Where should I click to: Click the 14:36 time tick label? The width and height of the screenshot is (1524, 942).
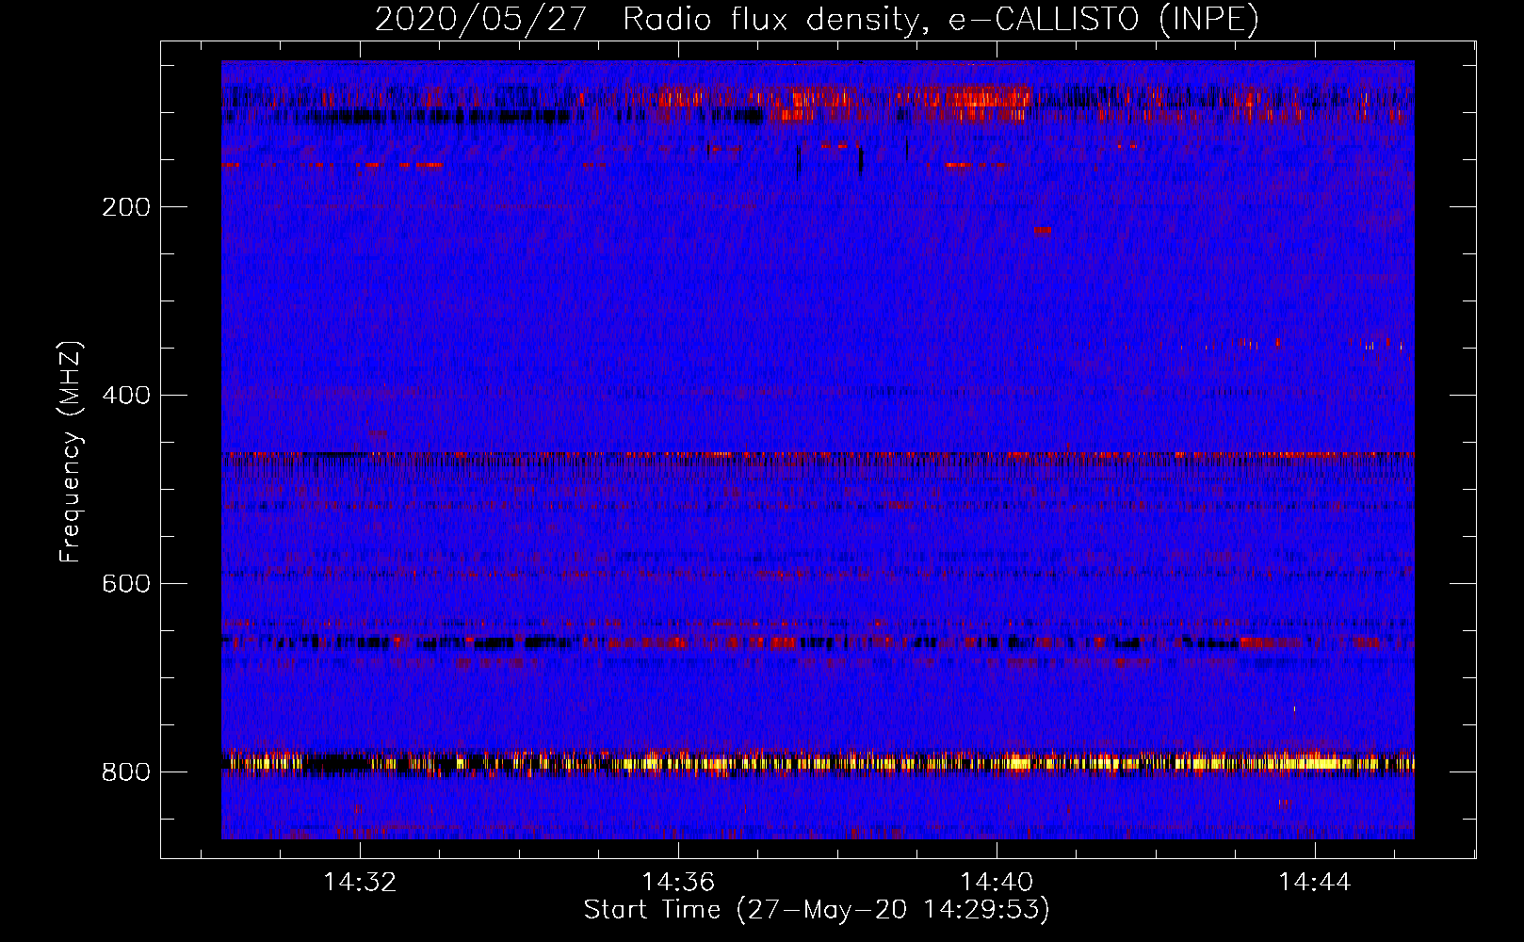[x=678, y=883]
